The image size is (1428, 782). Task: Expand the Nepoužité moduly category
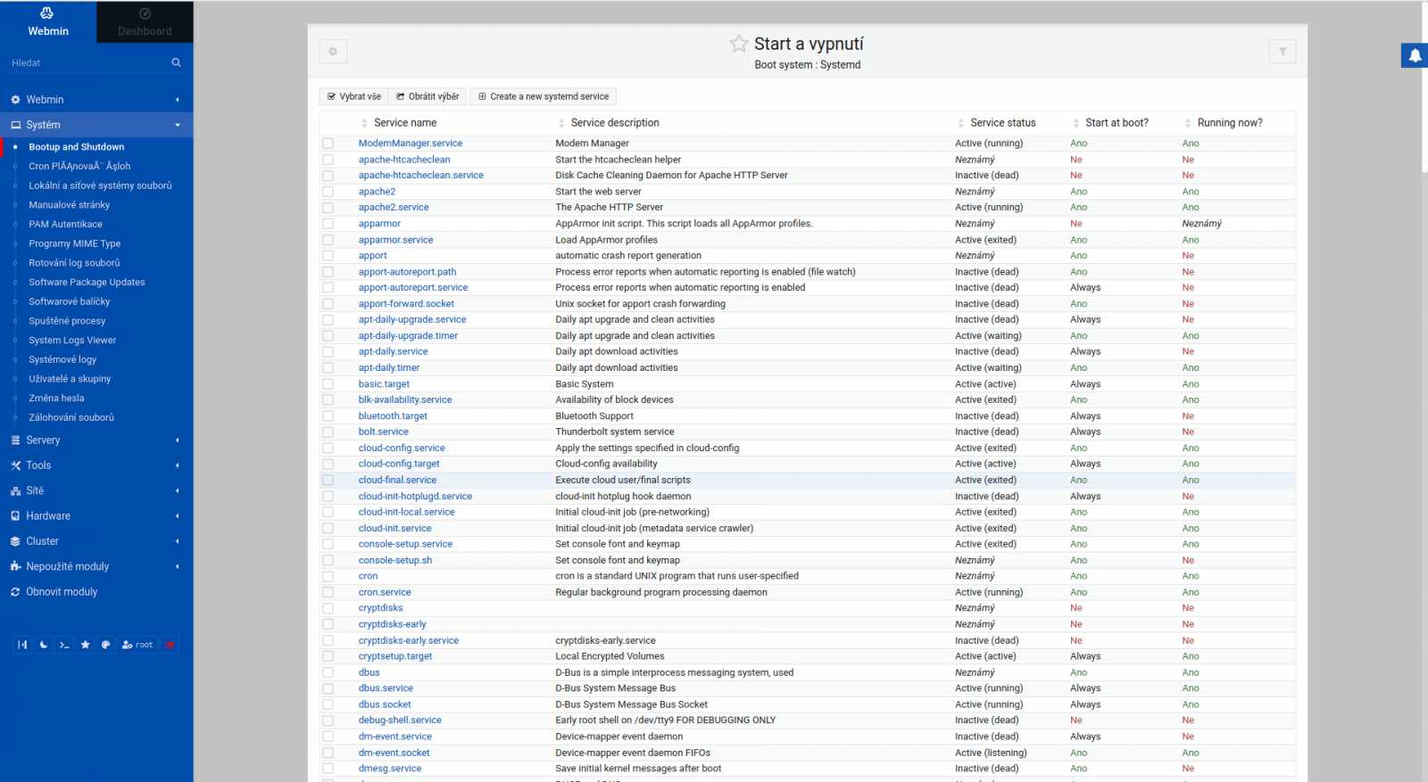tap(96, 566)
